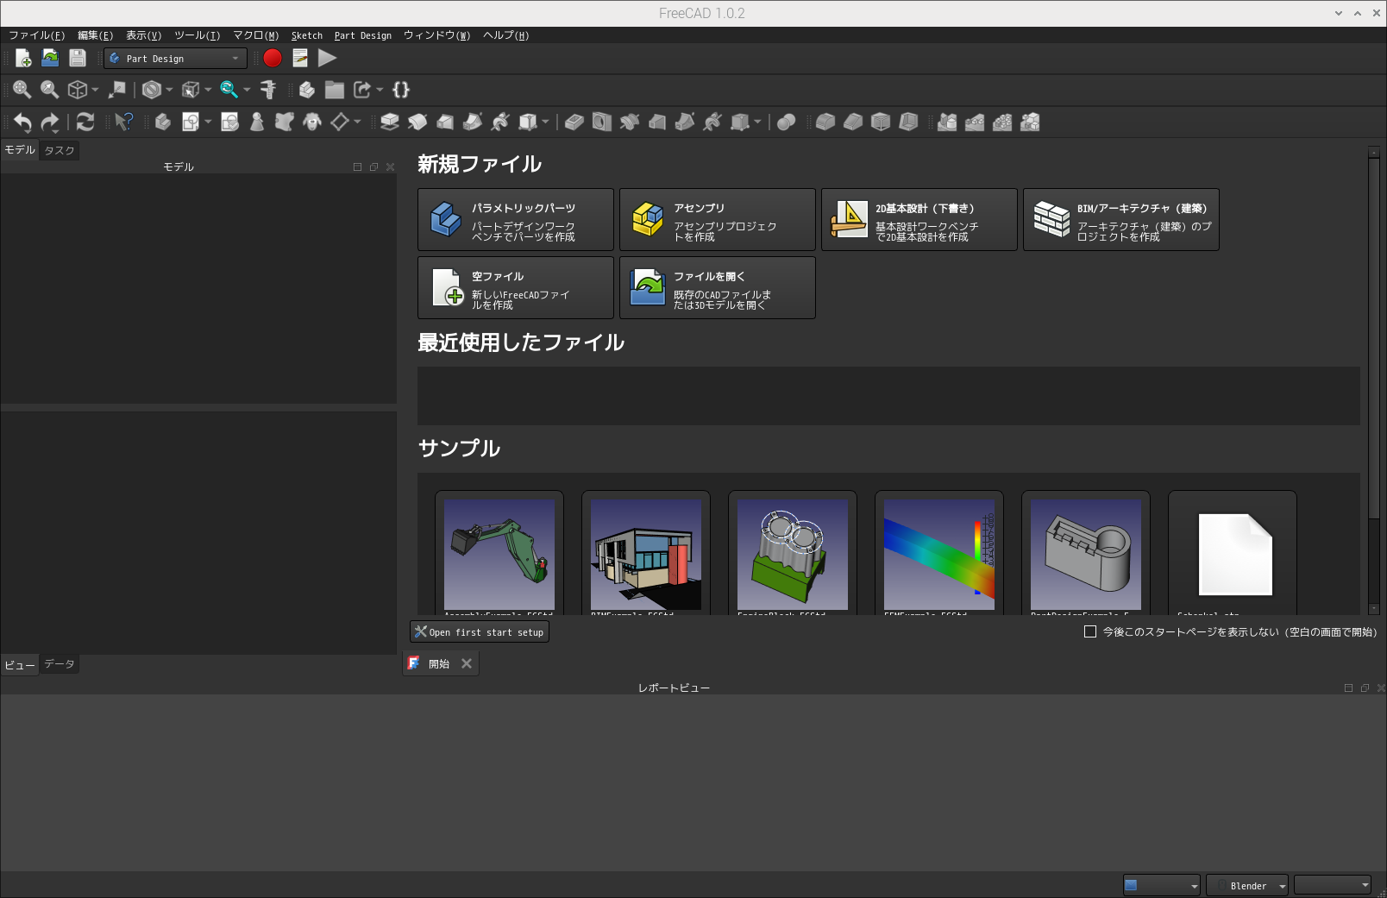Expand the standard views dropdown arrow
The image size is (1387, 898).
[x=95, y=90]
